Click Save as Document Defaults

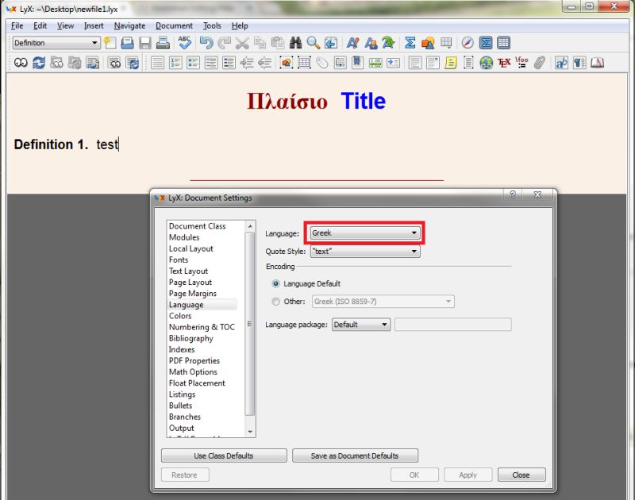356,455
